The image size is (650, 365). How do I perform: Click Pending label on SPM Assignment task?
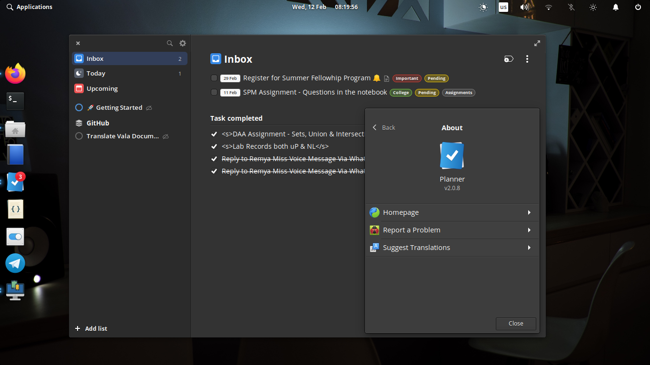[x=427, y=93]
